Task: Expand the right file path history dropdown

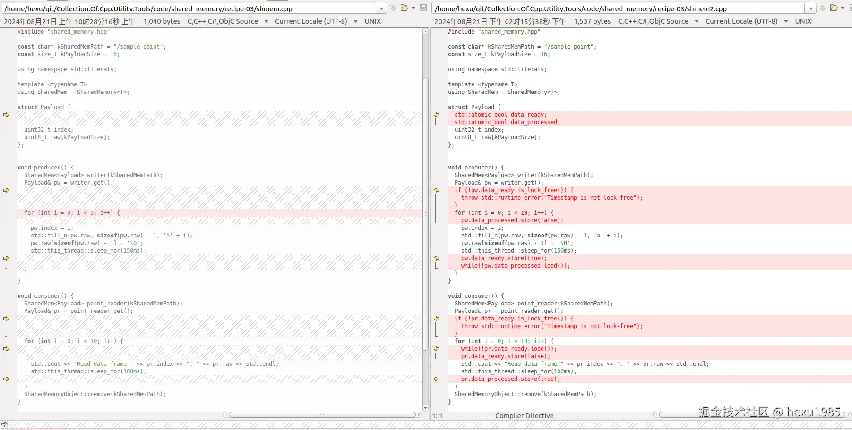Action: tap(811, 8)
